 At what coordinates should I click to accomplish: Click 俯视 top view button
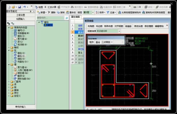pos(149,7)
